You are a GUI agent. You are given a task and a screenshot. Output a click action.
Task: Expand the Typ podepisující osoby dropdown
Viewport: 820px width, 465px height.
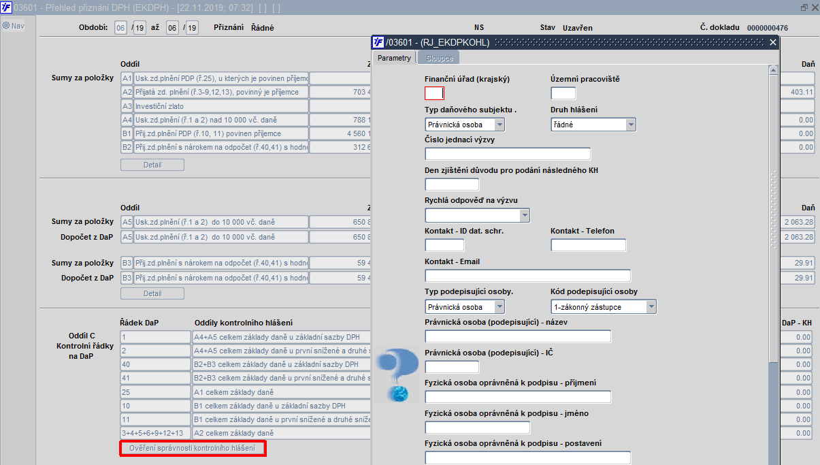coord(499,307)
